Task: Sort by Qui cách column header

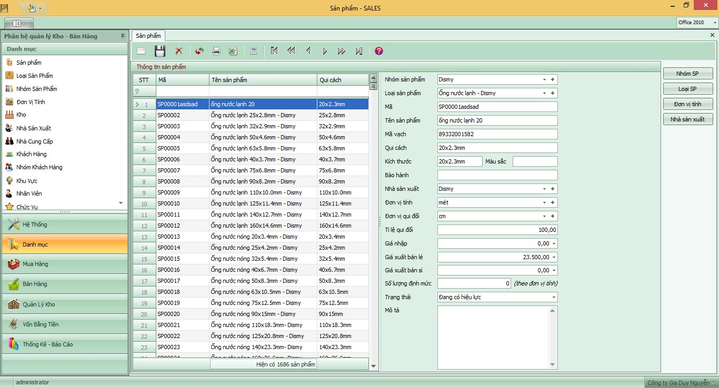Action: [343, 80]
